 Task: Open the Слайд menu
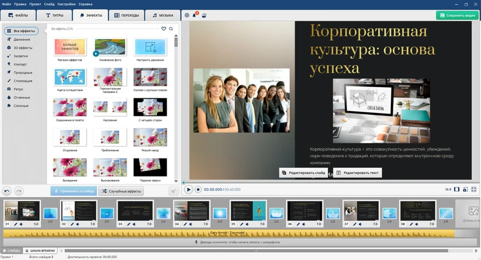pos(49,4)
